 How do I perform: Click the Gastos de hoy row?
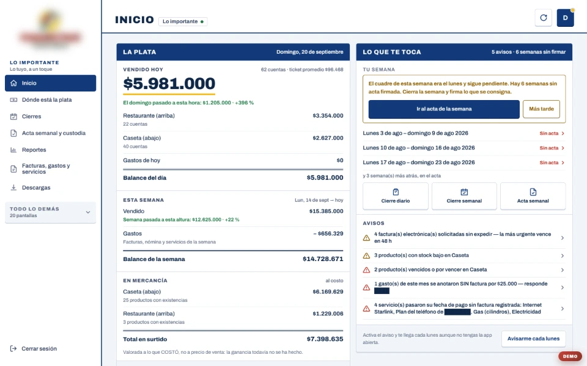coord(233,160)
